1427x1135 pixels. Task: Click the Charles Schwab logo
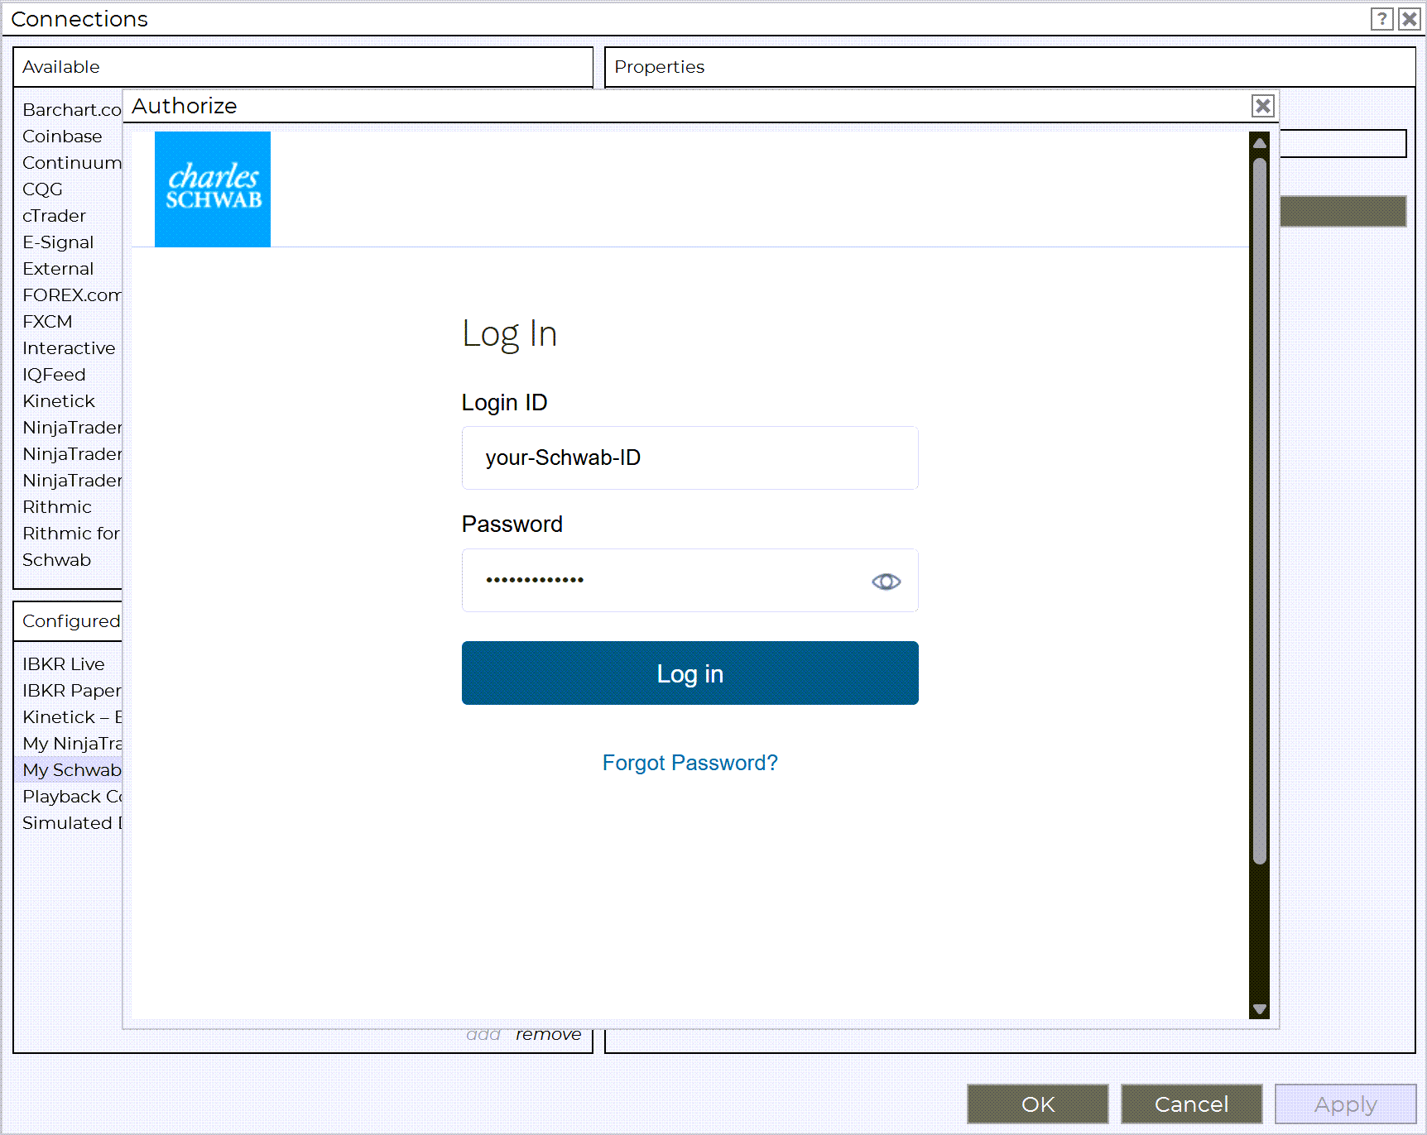pos(213,189)
